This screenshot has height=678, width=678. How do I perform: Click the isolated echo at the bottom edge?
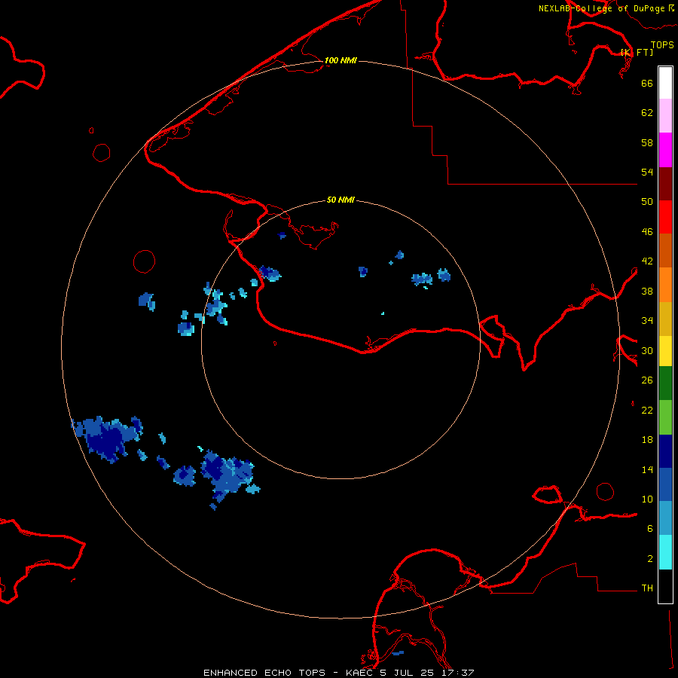pos(398,653)
